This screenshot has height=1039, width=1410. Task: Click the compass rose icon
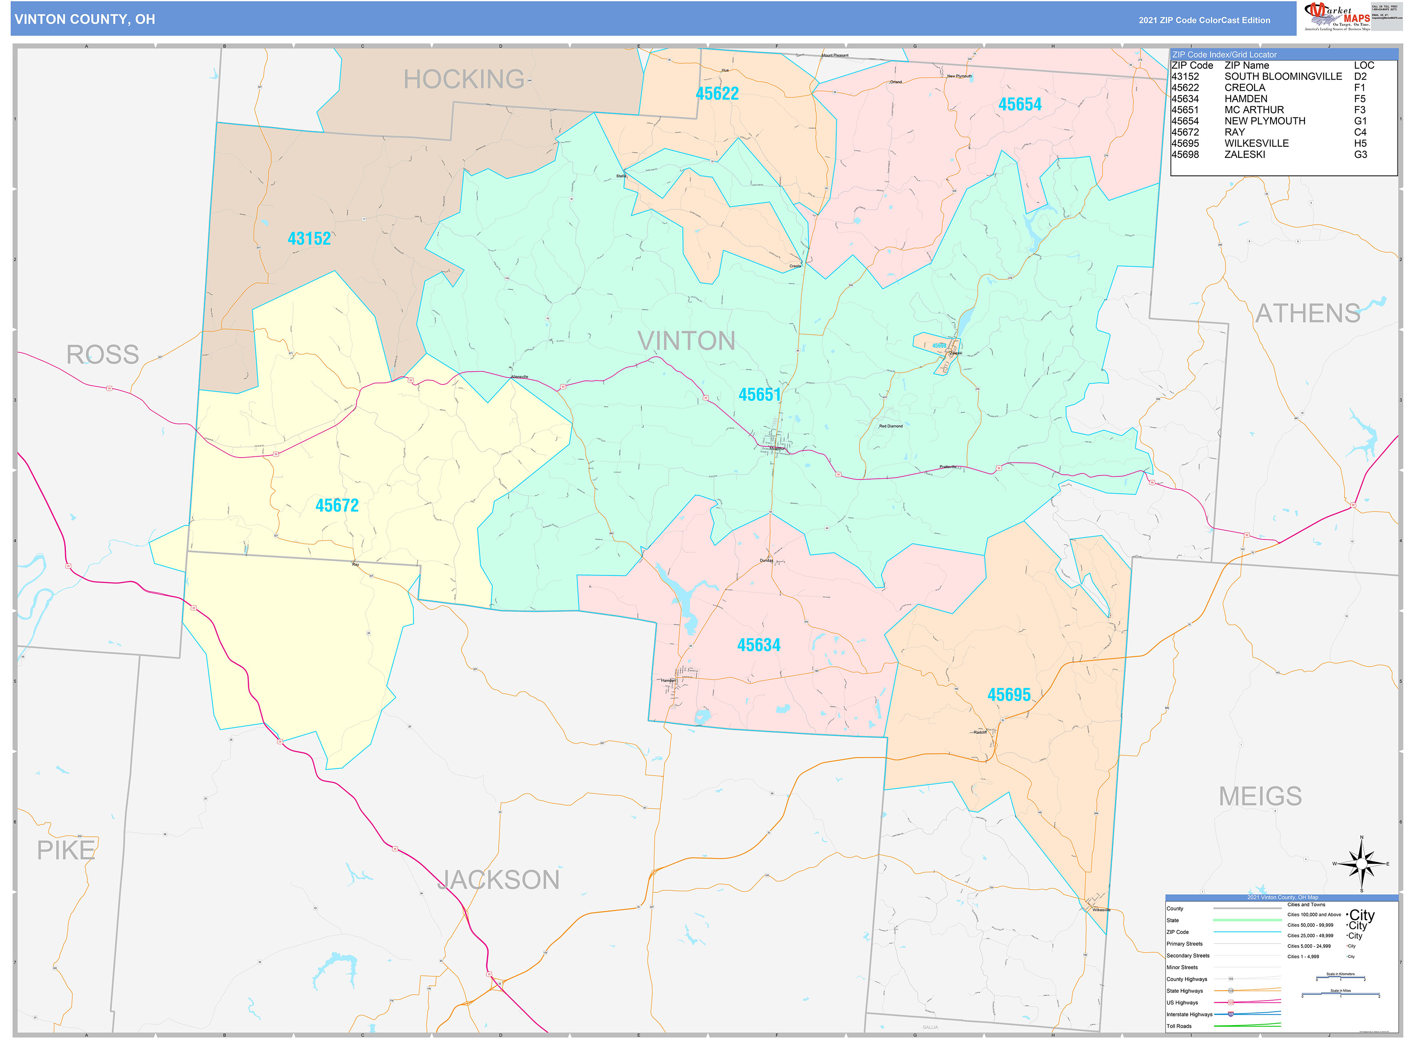point(1362,864)
